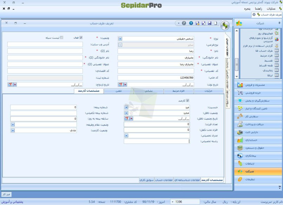Open calendar picker for تاریخ وضعیت تاهل

[127, 118]
